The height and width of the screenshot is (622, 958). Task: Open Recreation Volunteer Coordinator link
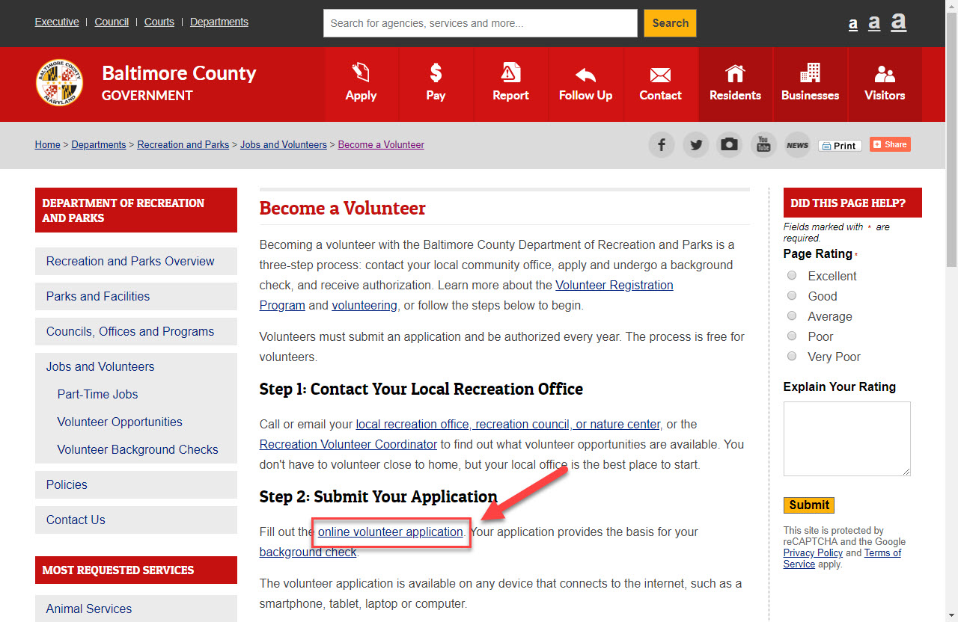click(348, 444)
